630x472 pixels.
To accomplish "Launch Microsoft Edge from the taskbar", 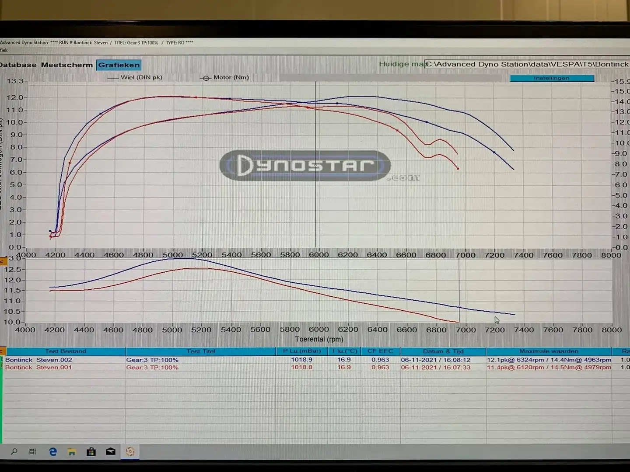I will point(52,451).
